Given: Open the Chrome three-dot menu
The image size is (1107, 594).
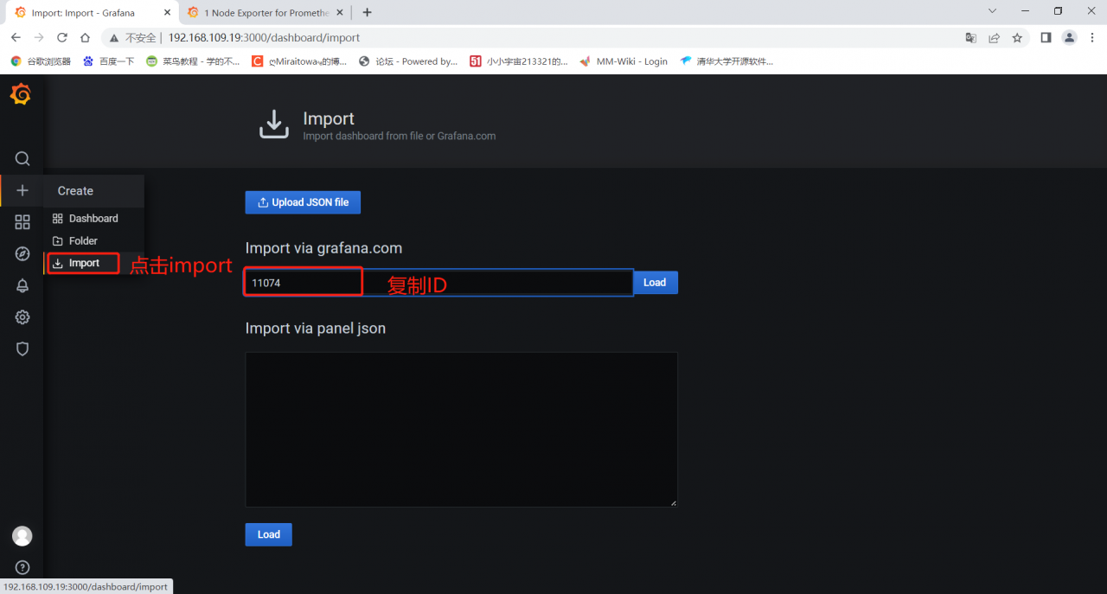Looking at the screenshot, I should tap(1091, 38).
